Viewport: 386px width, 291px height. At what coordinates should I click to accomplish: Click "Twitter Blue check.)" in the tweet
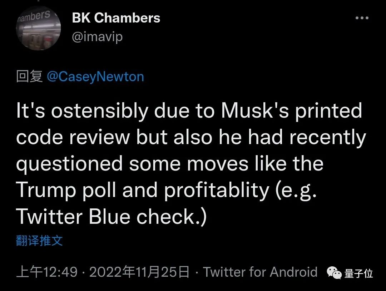[112, 216]
